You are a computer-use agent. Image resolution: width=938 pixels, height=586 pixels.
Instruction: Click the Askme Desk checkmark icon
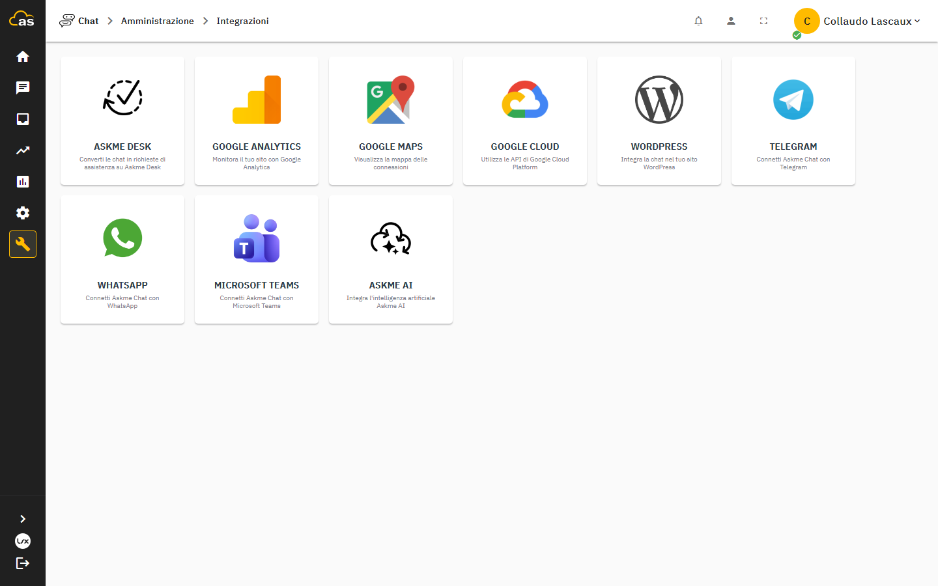[122, 98]
